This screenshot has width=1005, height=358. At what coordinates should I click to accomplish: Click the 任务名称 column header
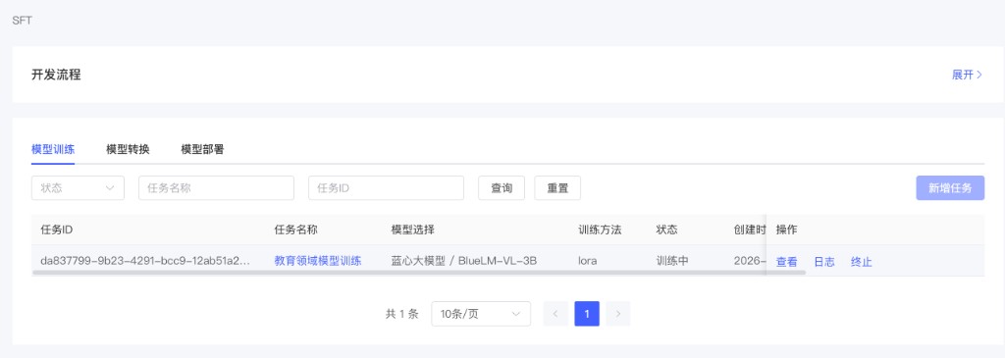pyautogui.click(x=296, y=230)
